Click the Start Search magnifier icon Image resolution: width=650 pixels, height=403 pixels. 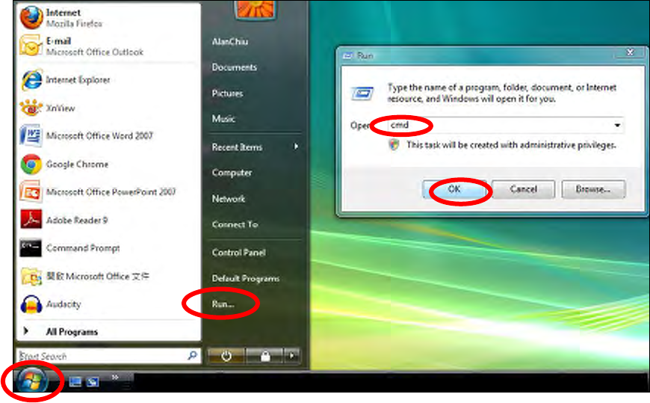tap(192, 355)
